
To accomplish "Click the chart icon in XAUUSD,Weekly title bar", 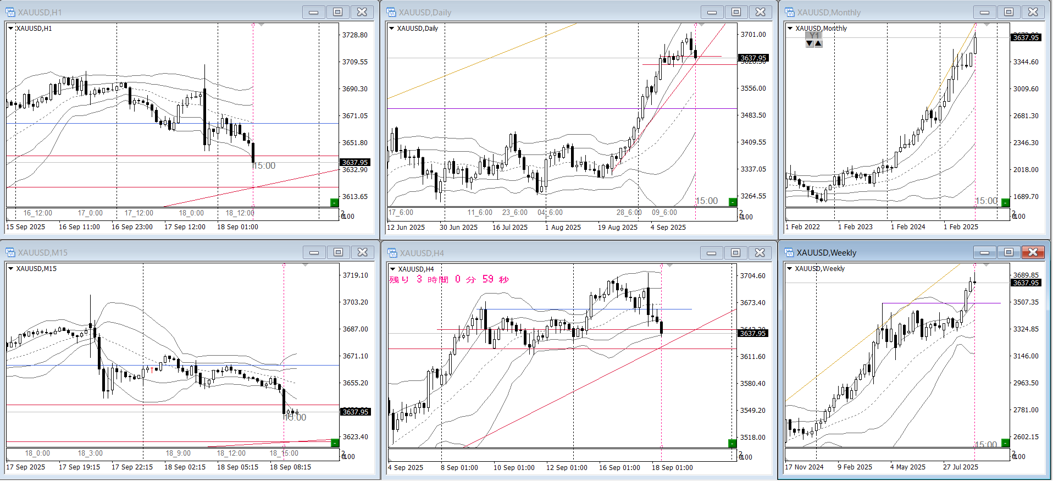I will coord(789,253).
